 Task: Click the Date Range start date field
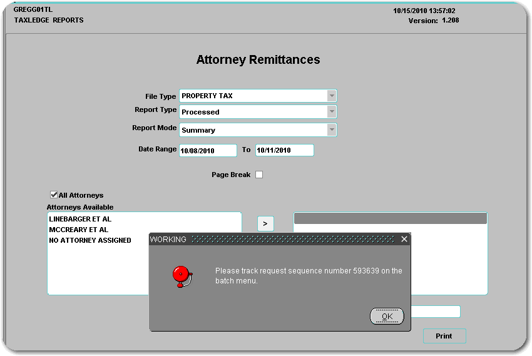(208, 151)
